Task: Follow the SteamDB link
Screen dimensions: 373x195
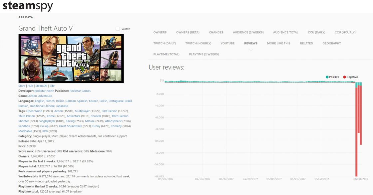Action: pos(41,86)
